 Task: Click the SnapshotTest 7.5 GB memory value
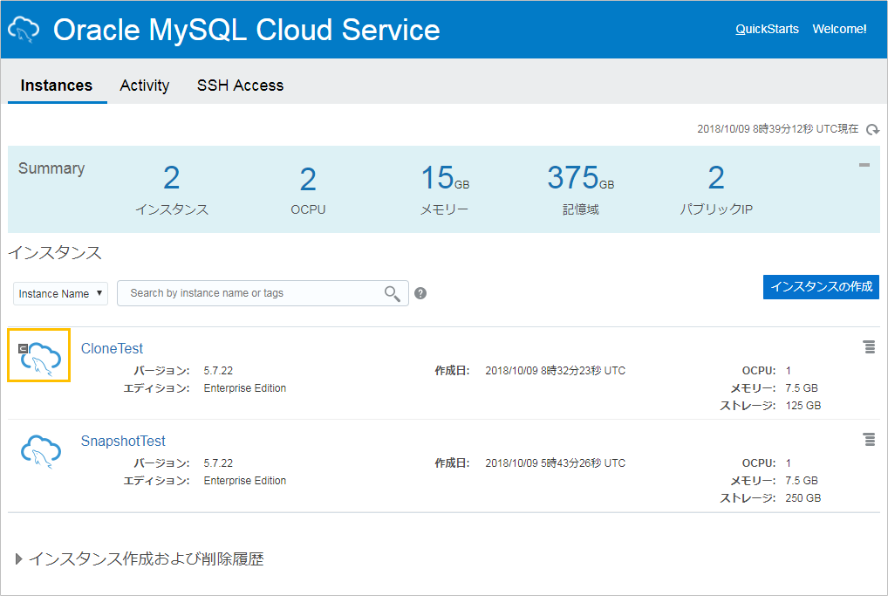(802, 481)
